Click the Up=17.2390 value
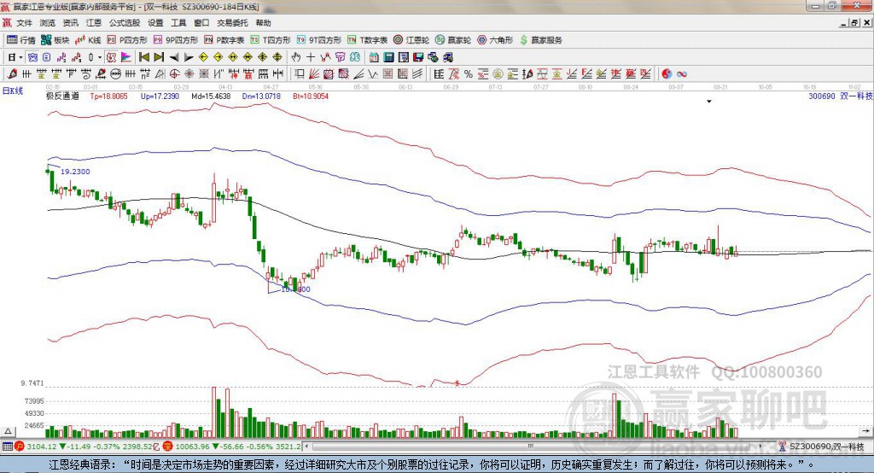874x473 pixels. pos(160,96)
